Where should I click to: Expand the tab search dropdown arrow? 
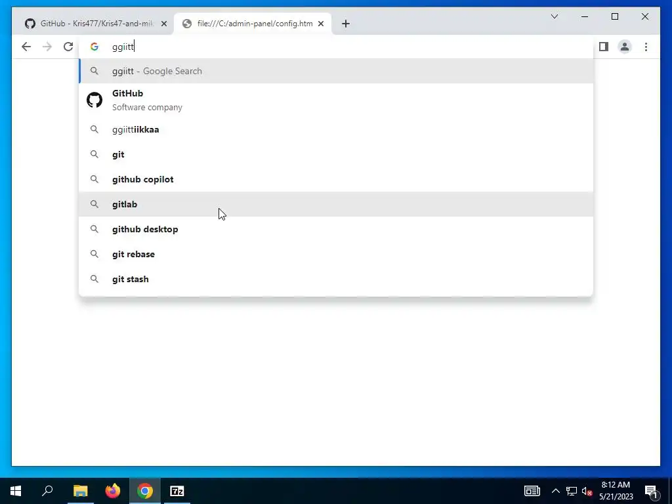coord(554,16)
